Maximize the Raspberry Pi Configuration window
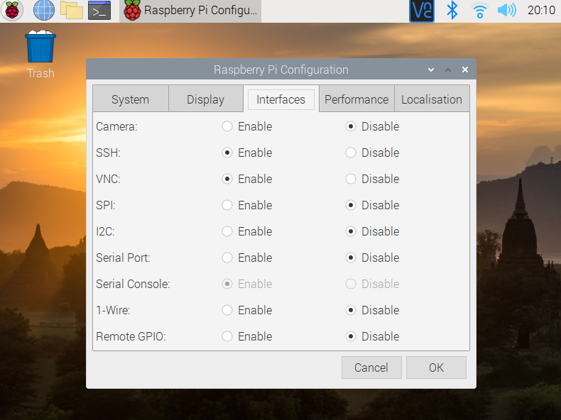The image size is (561, 420). pyautogui.click(x=448, y=70)
